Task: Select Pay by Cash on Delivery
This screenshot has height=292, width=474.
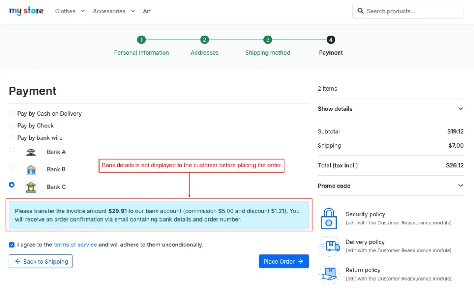Action: pos(12,114)
